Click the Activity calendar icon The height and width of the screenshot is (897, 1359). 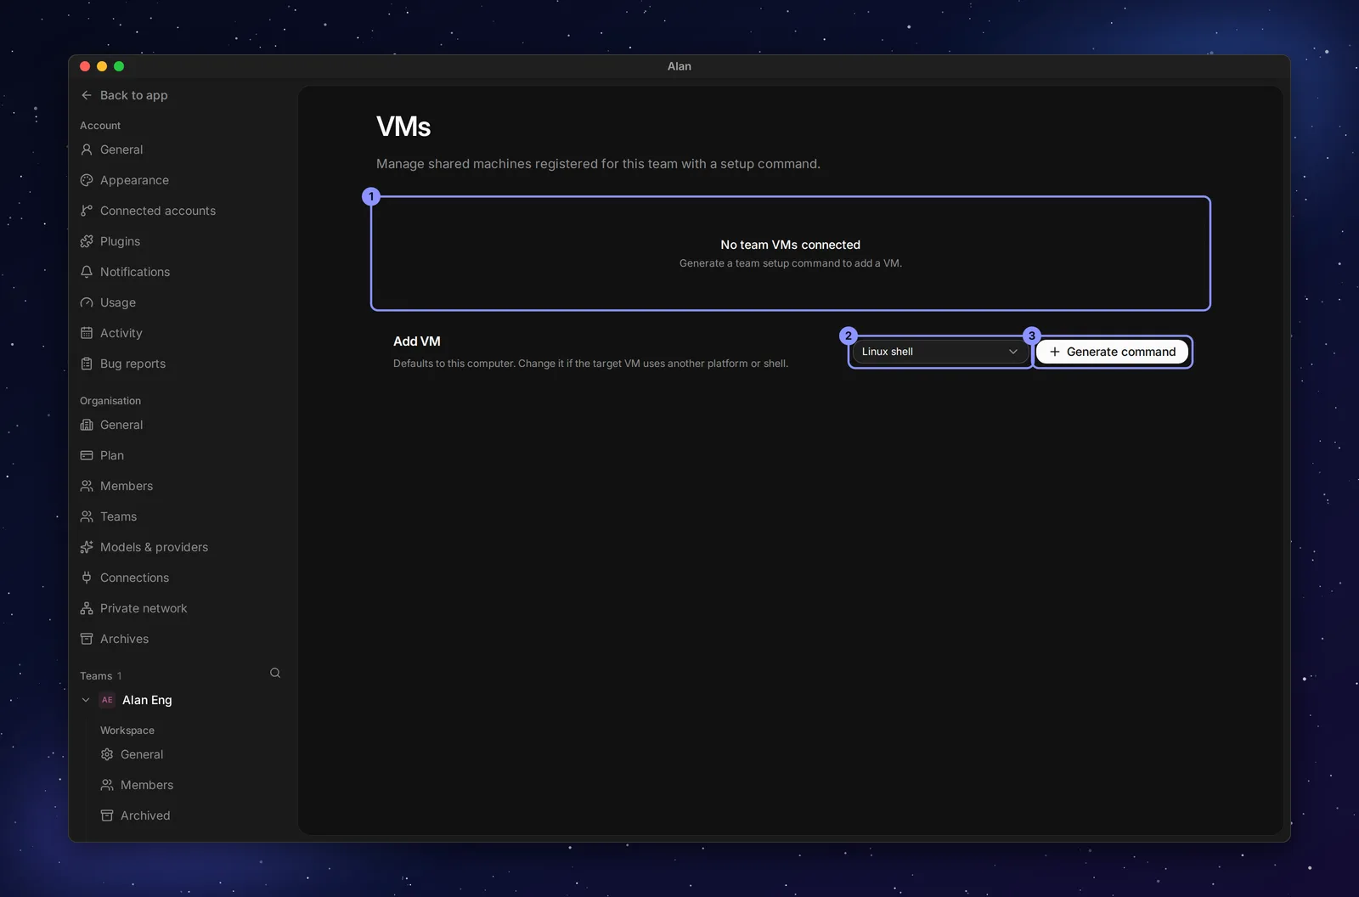coord(87,333)
